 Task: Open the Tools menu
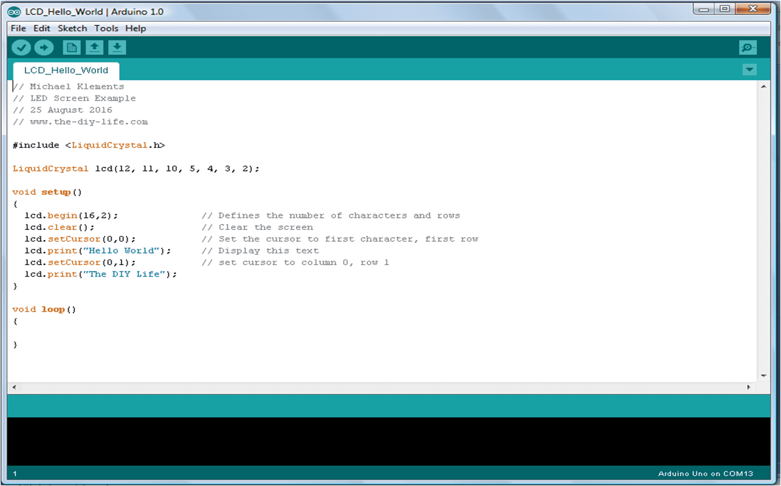tap(106, 29)
